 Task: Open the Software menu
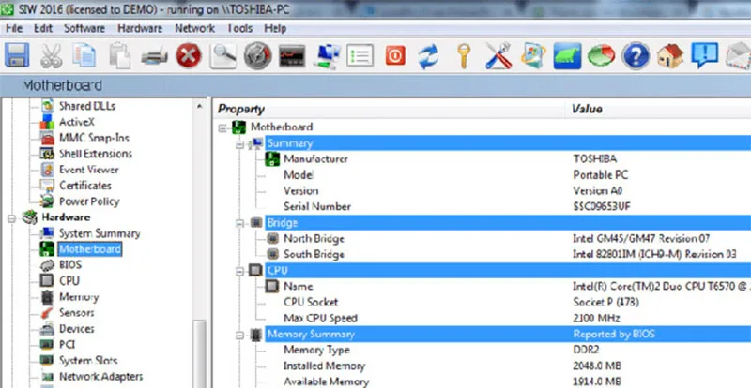[x=84, y=29]
